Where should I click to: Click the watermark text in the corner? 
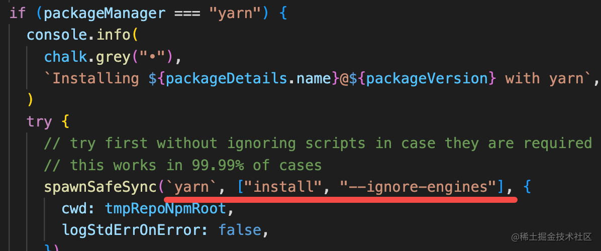(x=551, y=237)
